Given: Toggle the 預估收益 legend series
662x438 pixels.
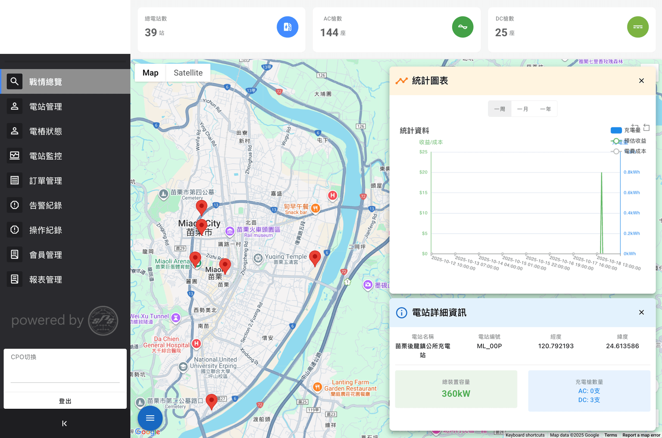Looking at the screenshot, I should pyautogui.click(x=629, y=141).
